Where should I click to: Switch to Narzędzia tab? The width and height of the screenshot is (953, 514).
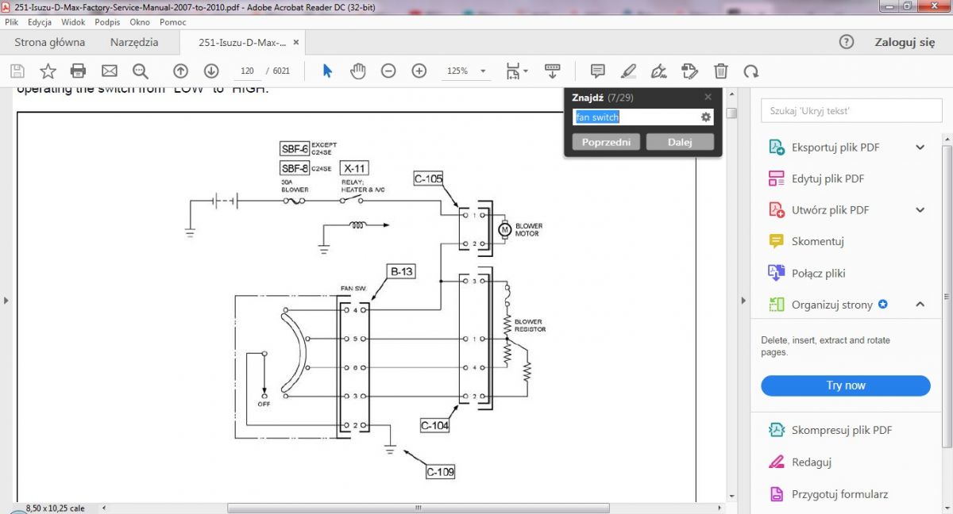[x=134, y=42]
